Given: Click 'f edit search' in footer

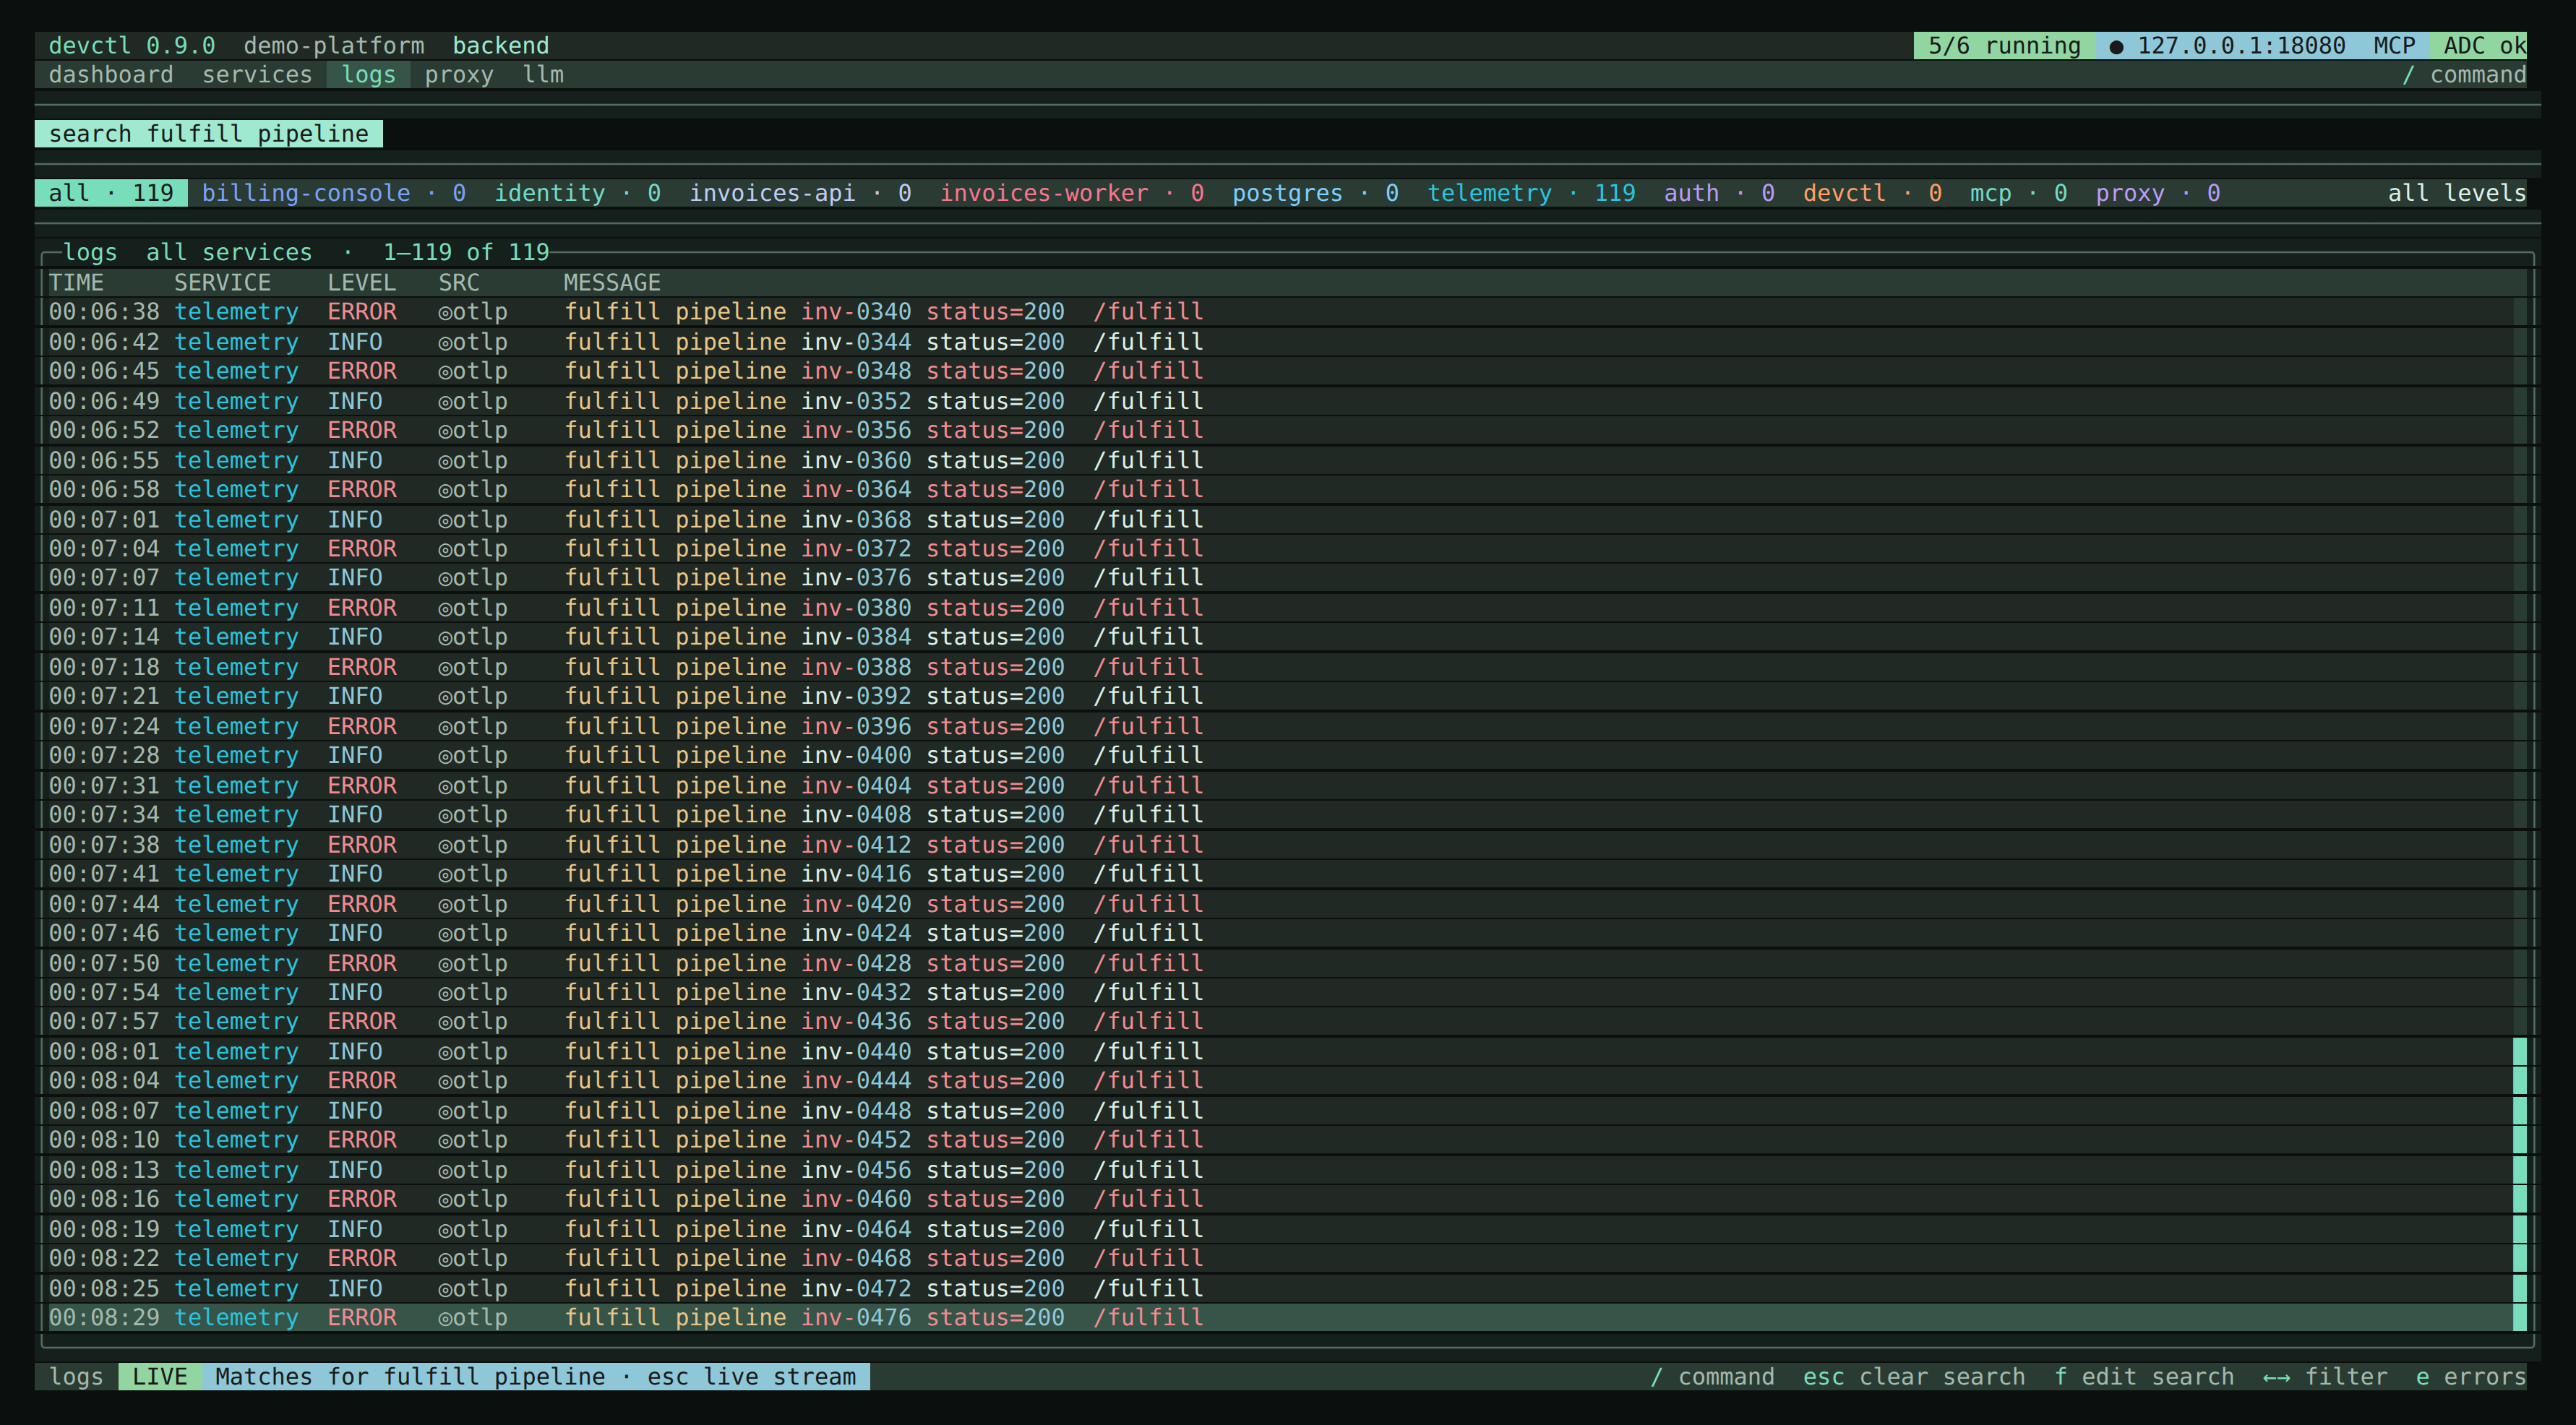Looking at the screenshot, I should [2144, 1377].
